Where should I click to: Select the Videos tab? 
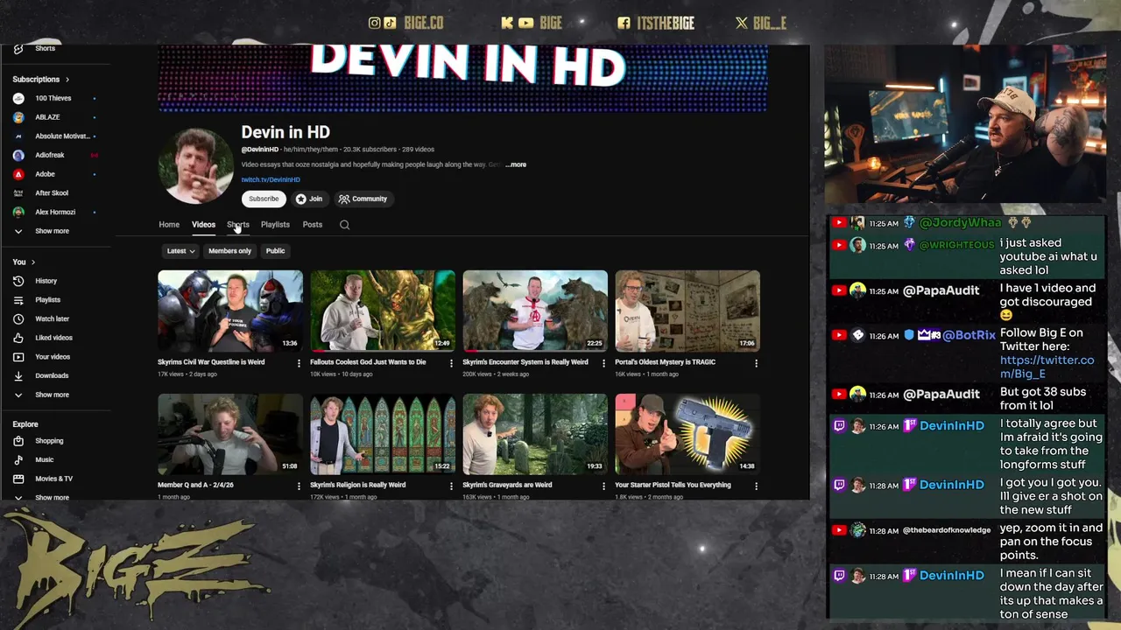(203, 225)
